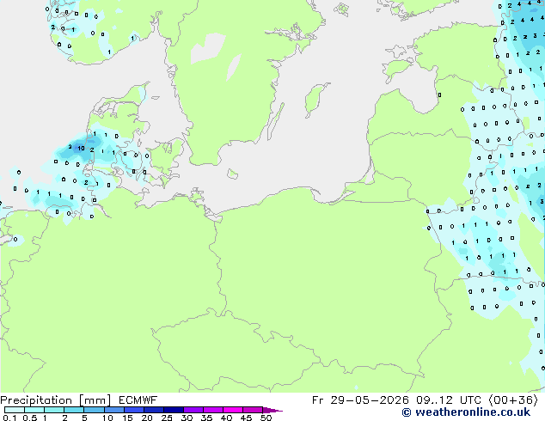Screen dimensions: 545x421
Task: Click legend swatch between 10 and 15
Action: tap(114, 410)
